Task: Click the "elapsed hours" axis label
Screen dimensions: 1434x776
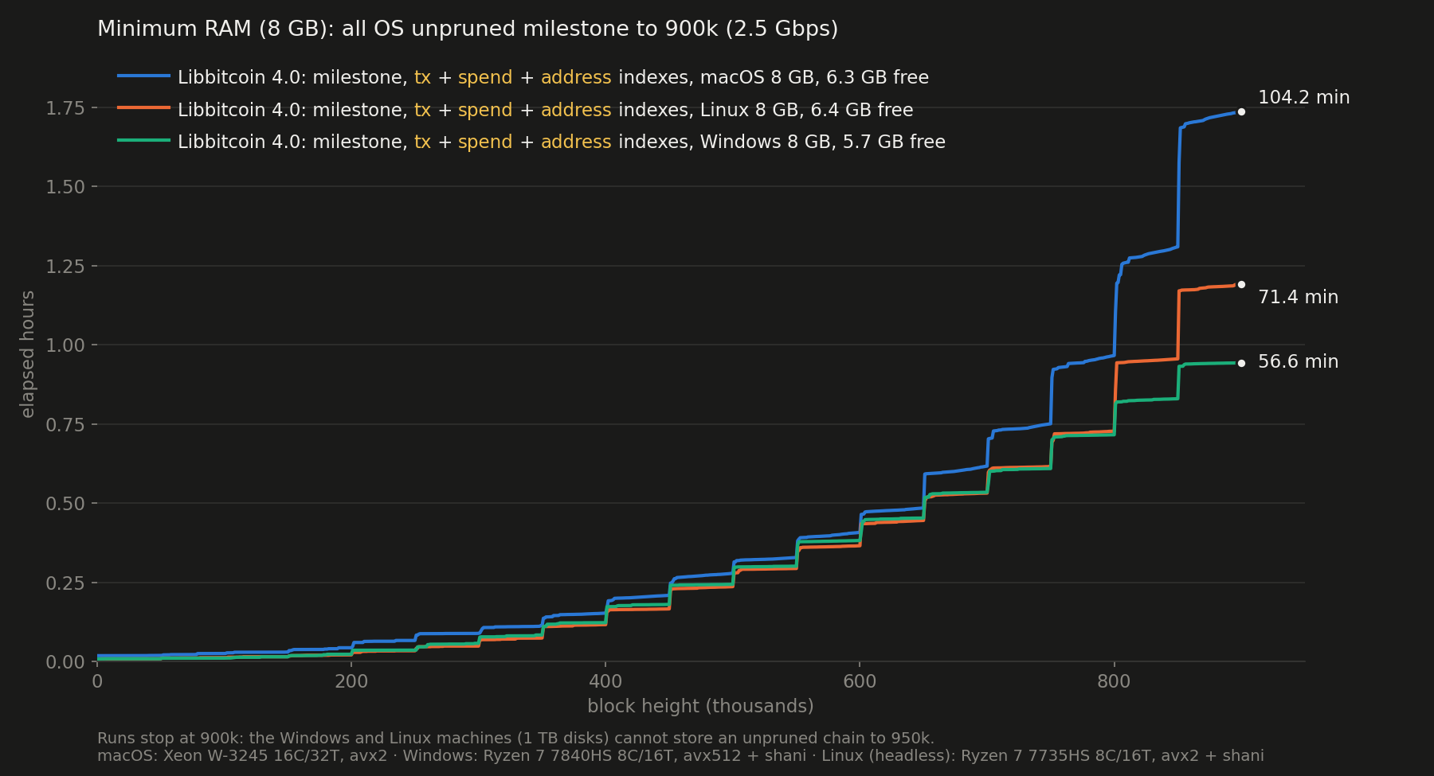Action: (28, 354)
